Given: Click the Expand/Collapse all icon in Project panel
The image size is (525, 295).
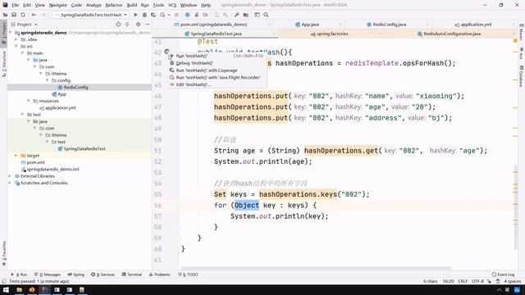Looking at the screenshot, I should coord(127,25).
